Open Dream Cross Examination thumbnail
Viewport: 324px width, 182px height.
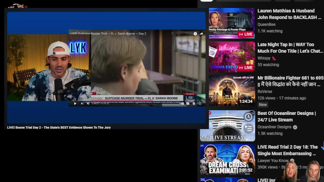tap(228, 160)
